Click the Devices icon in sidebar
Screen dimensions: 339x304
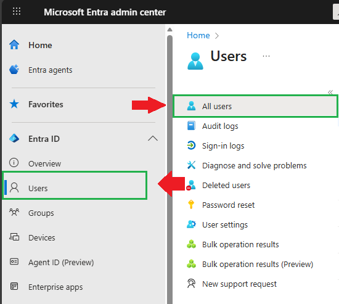pyautogui.click(x=14, y=237)
